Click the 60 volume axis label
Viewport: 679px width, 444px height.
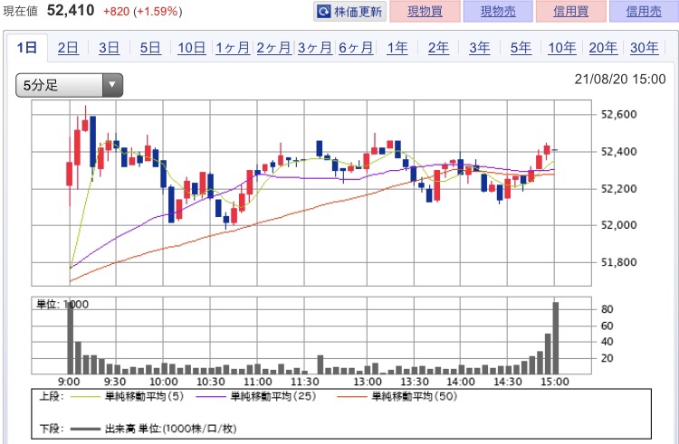[x=607, y=326]
